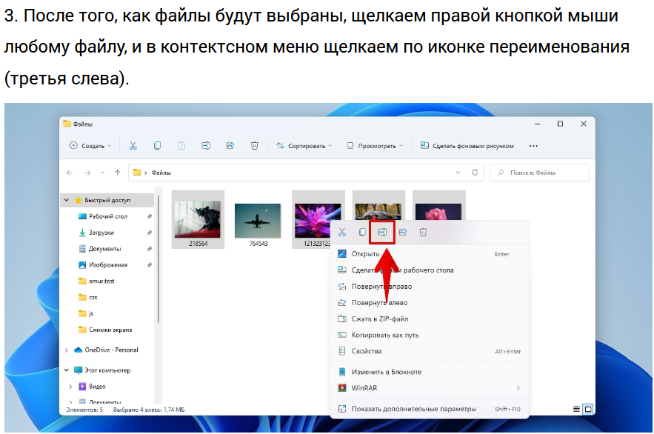The height and width of the screenshot is (434, 654).
Task: Go back with the left arrow navigation button
Action: click(70, 173)
